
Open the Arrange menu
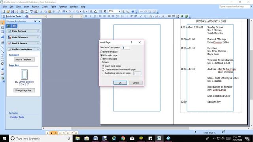tap(62, 7)
